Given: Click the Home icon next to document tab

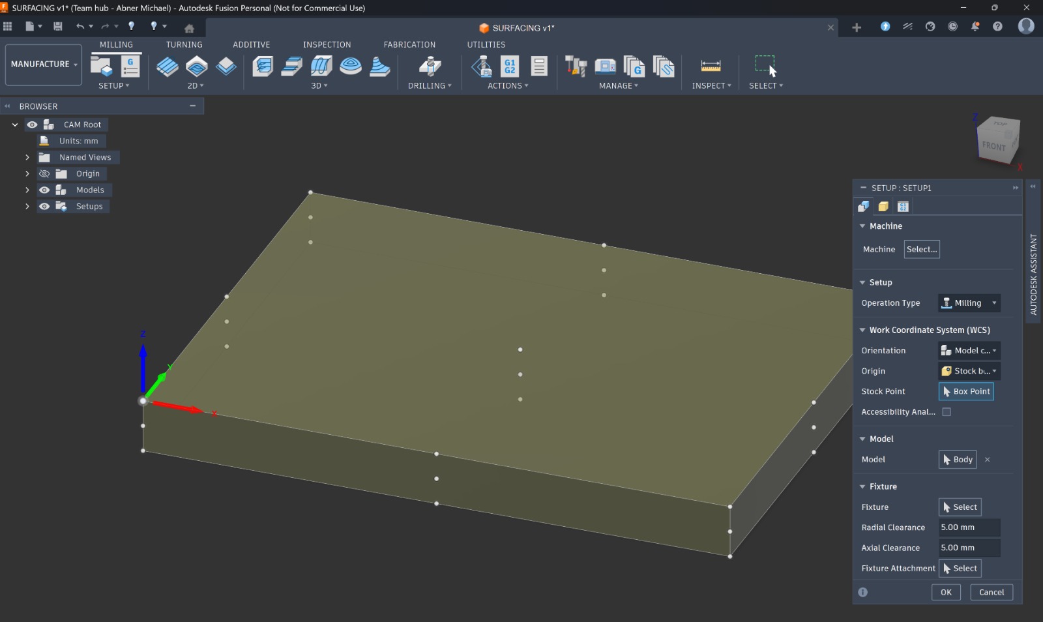Looking at the screenshot, I should coord(189,28).
